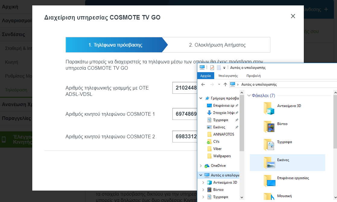337x202 pixels.
Task: Open the Viber folder in navigation pane
Action: pyautogui.click(x=217, y=149)
